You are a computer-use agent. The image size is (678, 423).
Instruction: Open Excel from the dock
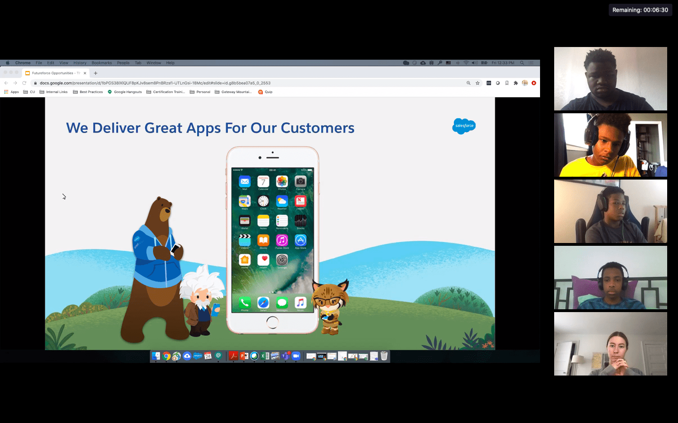click(x=265, y=356)
